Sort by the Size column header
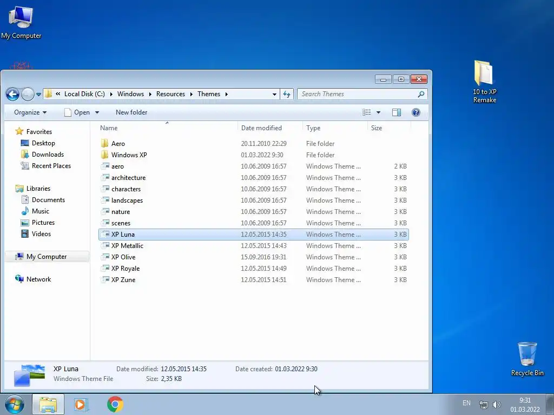Viewport: 554px width, 415px height. tap(377, 128)
